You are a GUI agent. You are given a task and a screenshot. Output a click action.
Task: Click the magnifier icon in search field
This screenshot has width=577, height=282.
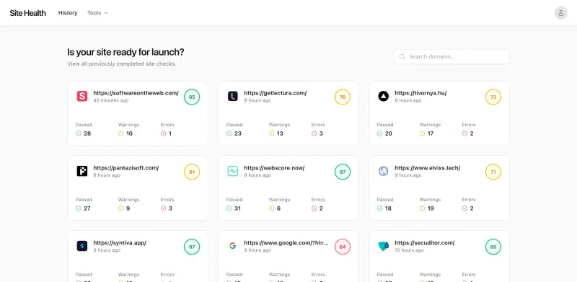[402, 57]
